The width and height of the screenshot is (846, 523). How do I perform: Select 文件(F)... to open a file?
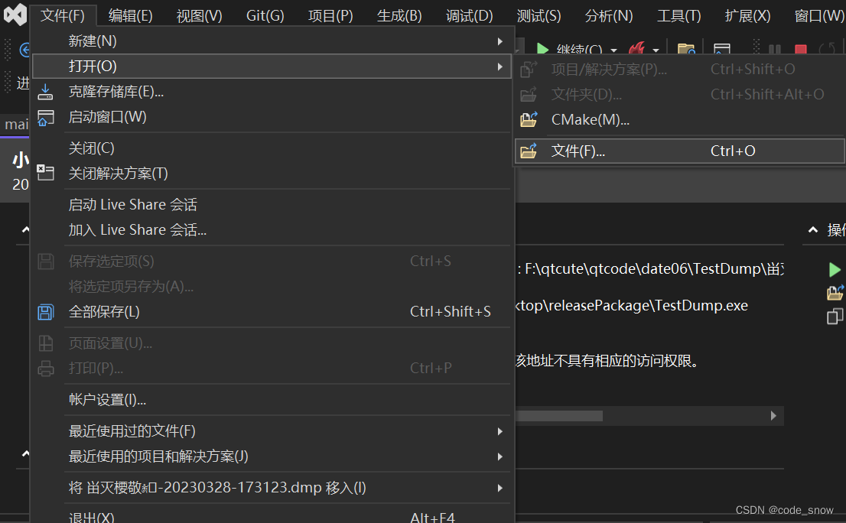pos(581,151)
